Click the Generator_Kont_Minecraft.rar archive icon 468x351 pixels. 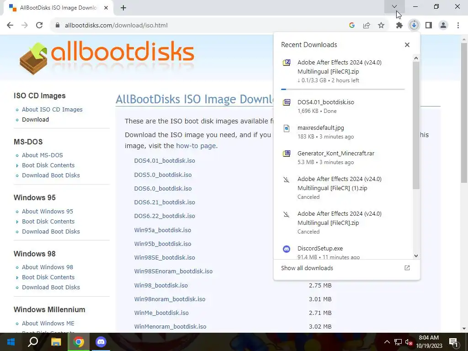coord(287,154)
